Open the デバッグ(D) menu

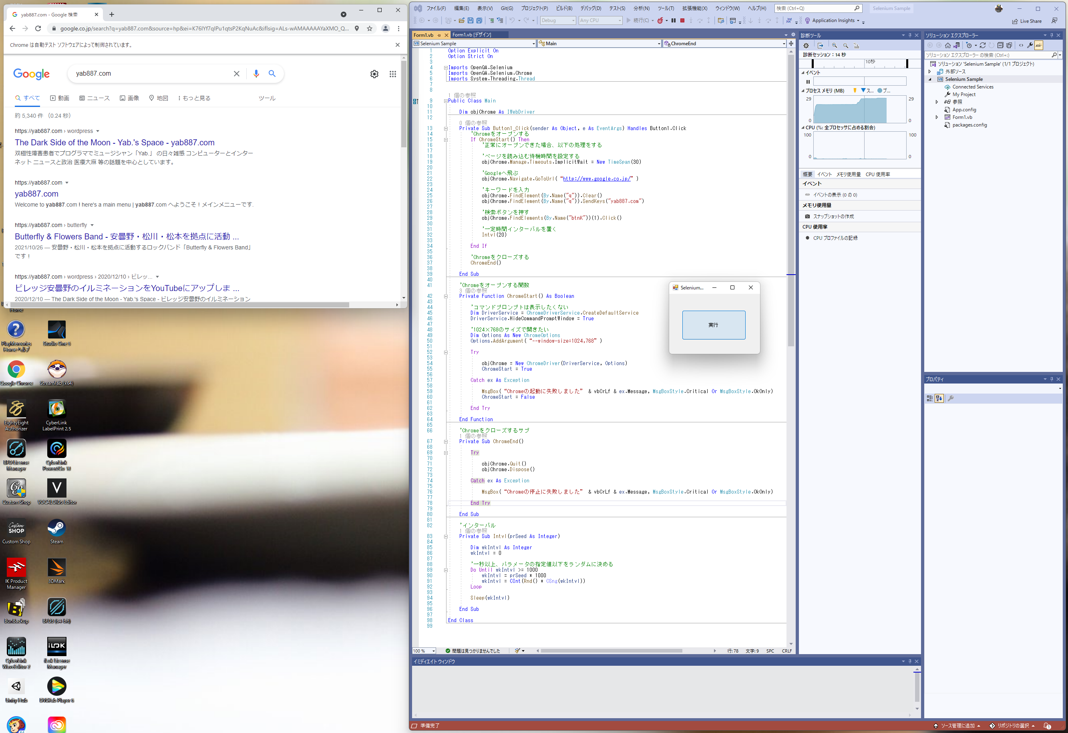click(x=591, y=8)
